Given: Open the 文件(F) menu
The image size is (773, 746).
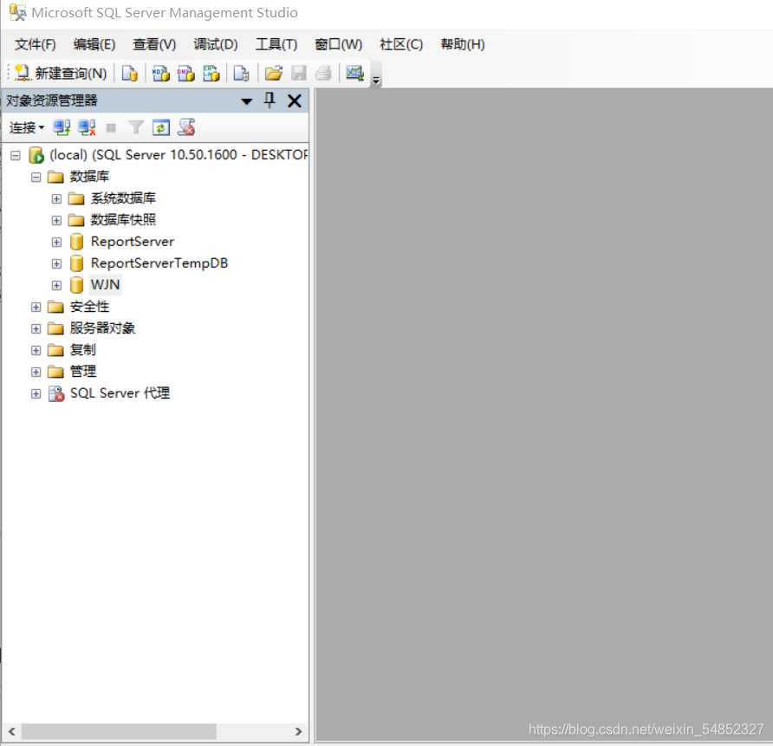Looking at the screenshot, I should 35,45.
